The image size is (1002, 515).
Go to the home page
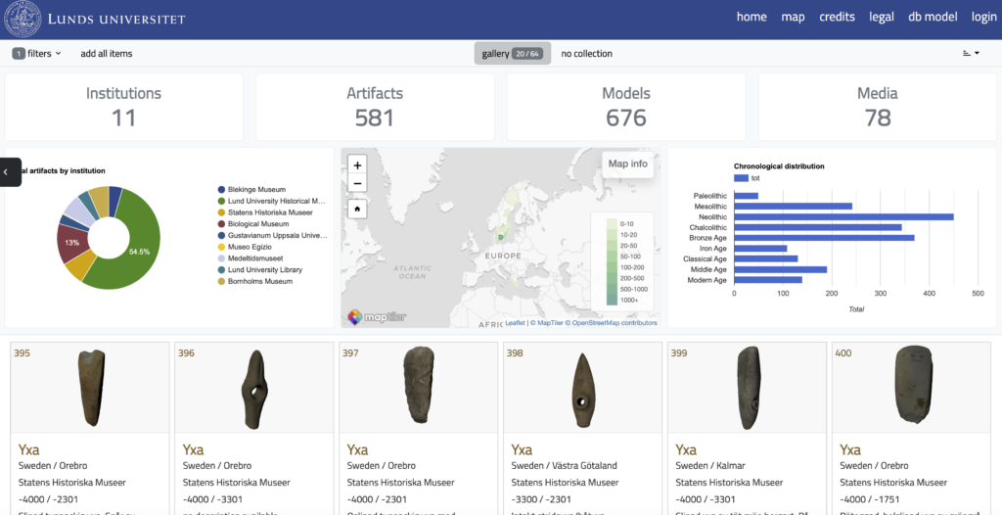751,18
